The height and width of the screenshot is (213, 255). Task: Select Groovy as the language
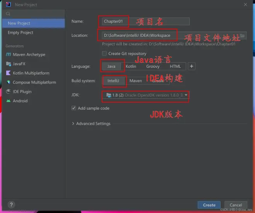(x=153, y=66)
